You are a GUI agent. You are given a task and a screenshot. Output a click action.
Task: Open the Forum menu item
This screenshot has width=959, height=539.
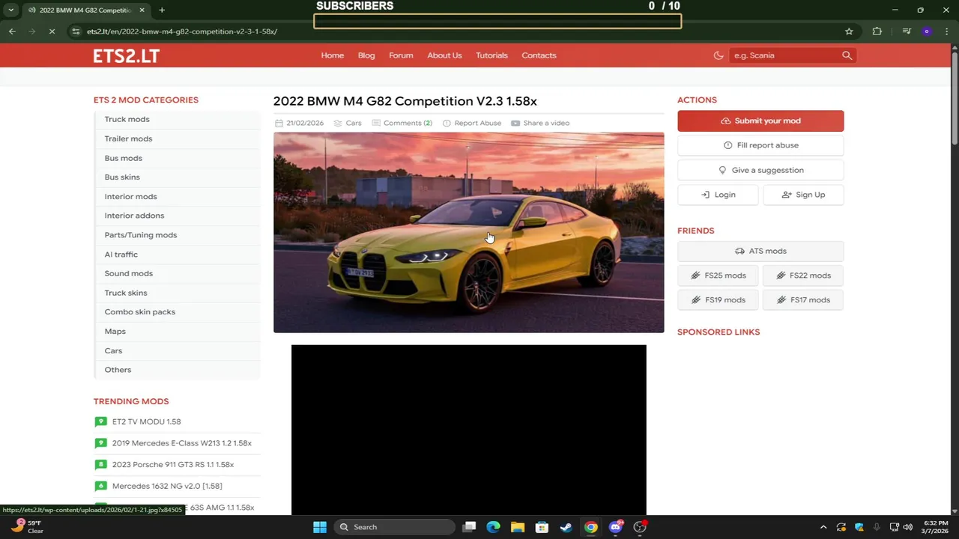click(401, 55)
